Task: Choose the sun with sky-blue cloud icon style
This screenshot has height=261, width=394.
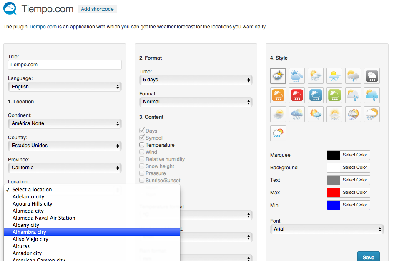Action: [x=372, y=95]
